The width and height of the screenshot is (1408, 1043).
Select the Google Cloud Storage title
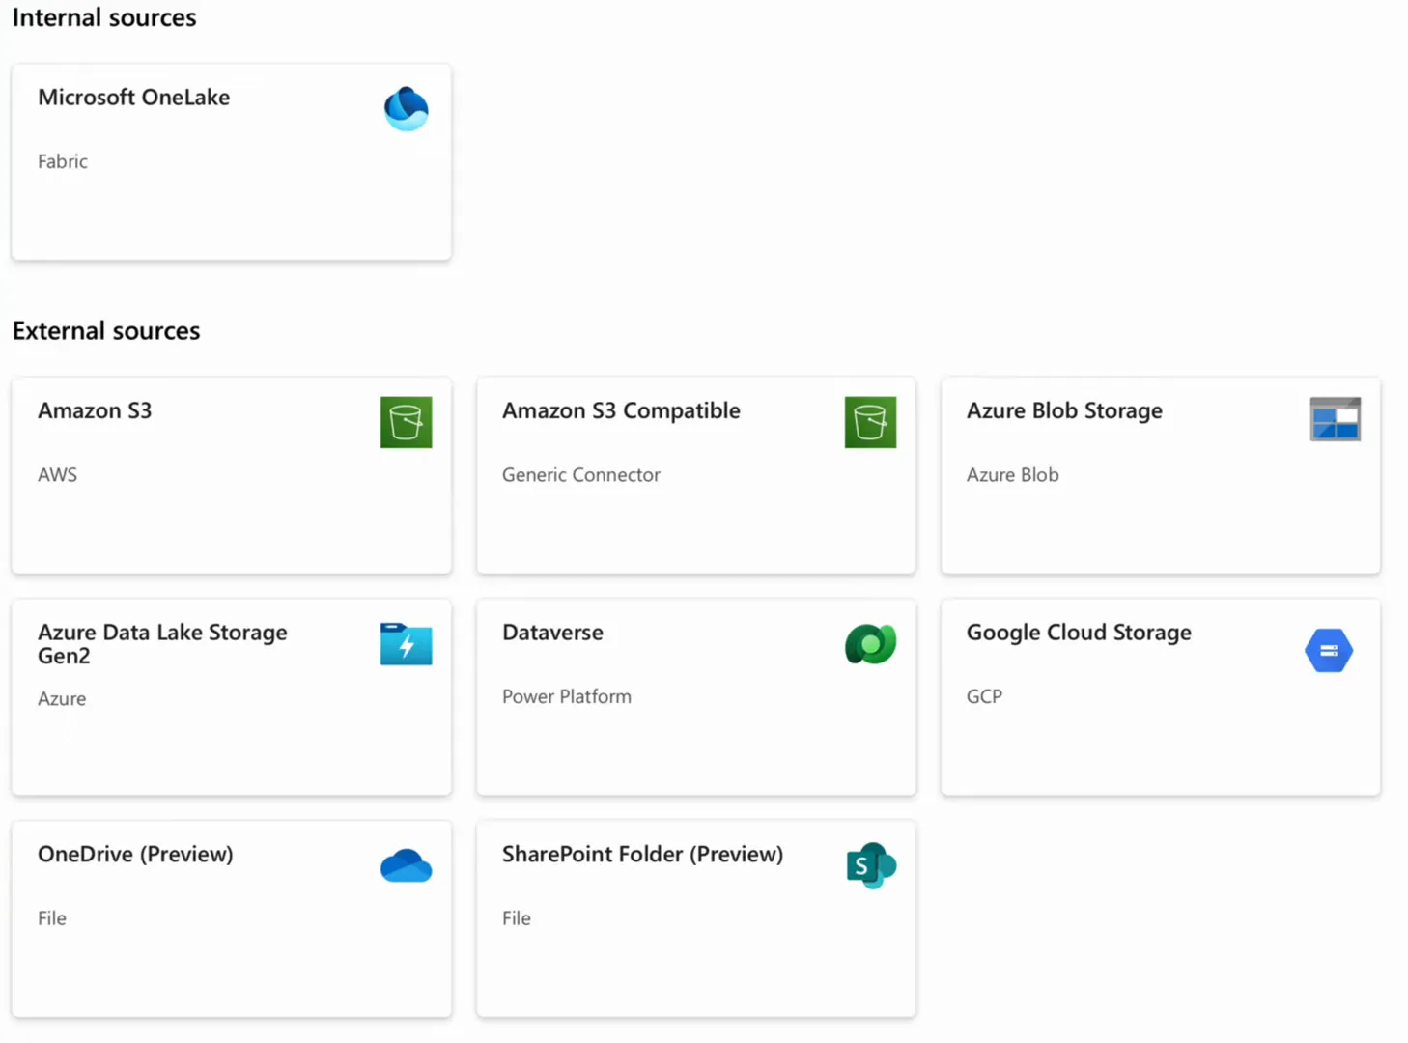click(x=1079, y=633)
